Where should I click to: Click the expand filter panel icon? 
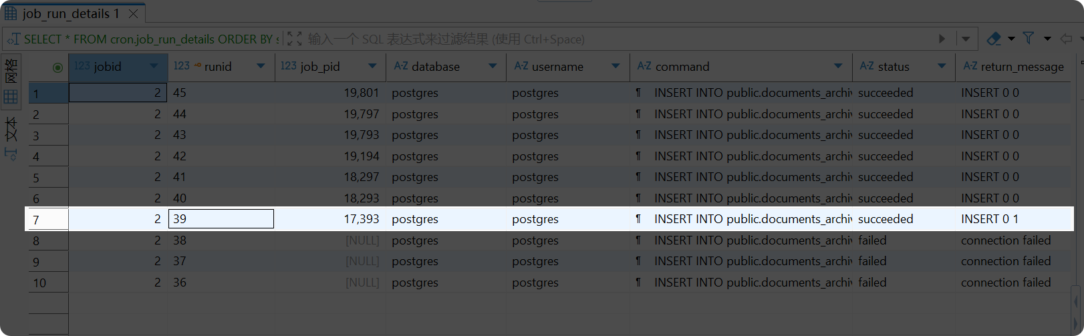(295, 39)
